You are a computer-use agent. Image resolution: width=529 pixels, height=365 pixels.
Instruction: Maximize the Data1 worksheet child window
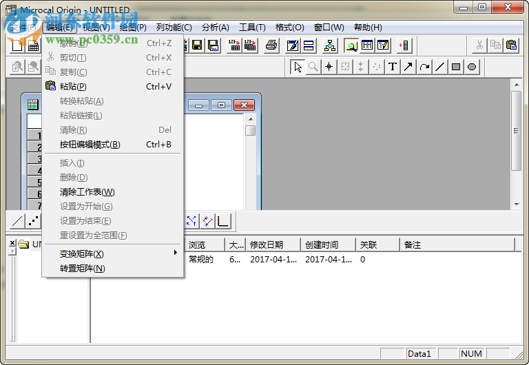[221, 105]
